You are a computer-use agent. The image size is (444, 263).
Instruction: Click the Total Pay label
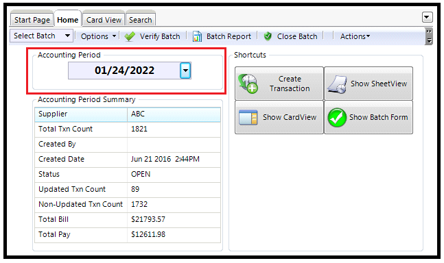[x=54, y=234]
